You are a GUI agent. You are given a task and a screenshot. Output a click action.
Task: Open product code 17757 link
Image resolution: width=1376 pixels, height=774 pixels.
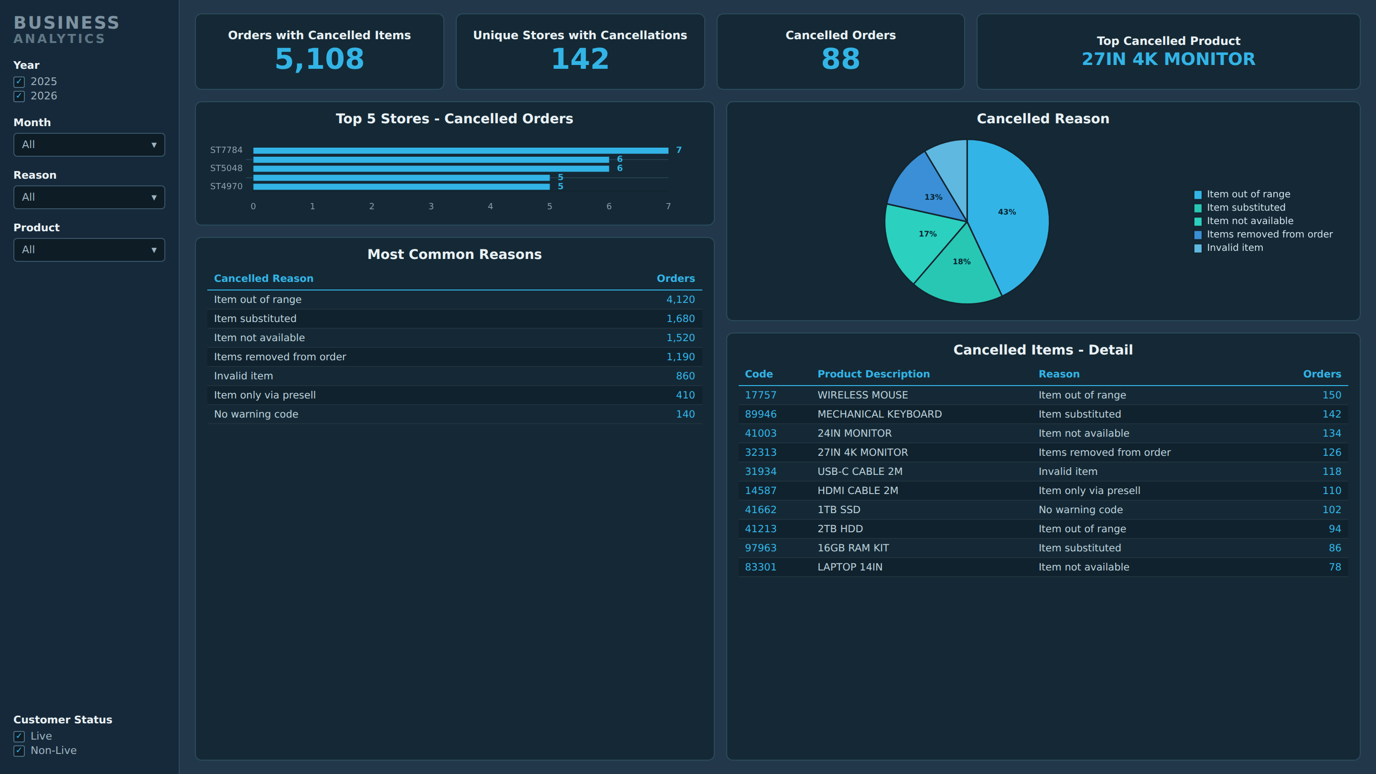(x=760, y=395)
